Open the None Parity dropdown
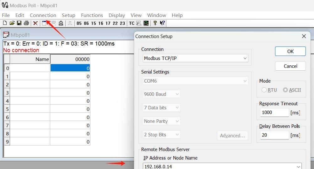This screenshot has height=169, width=314. click(161, 121)
